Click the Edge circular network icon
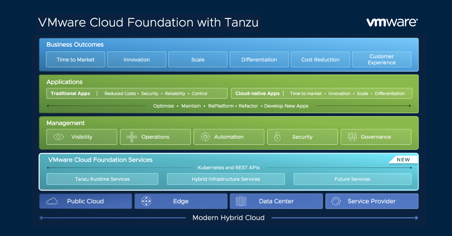 [146, 201]
